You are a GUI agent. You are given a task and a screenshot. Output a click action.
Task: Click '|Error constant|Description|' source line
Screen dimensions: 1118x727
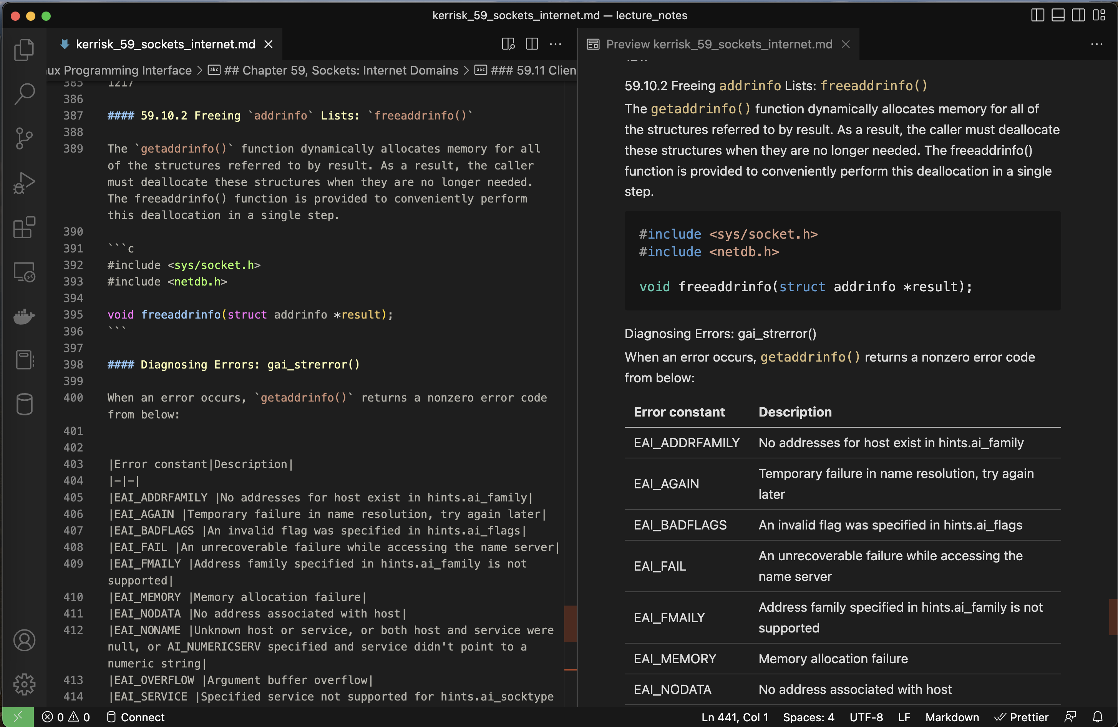pos(201,464)
